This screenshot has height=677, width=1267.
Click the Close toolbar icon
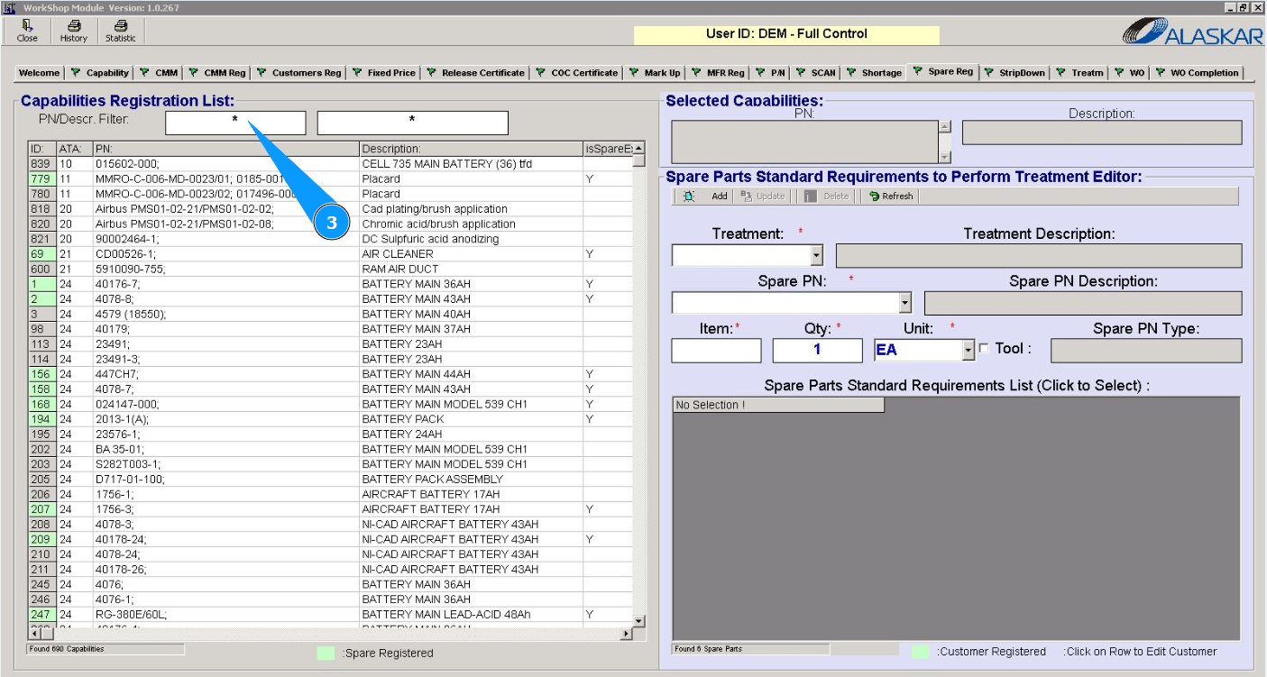27,27
